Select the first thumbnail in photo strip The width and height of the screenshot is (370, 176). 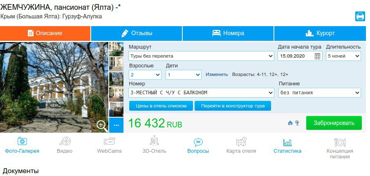coord(116,49)
